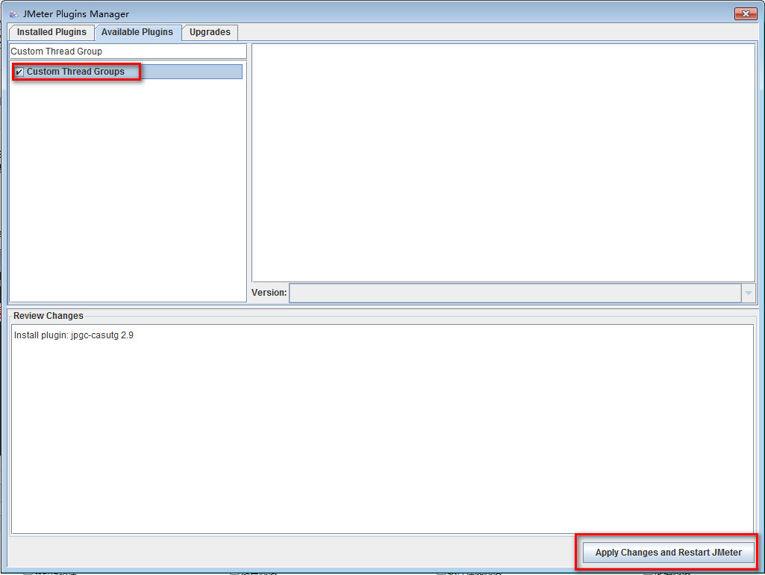Viewport: 765px width, 575px height.
Task: Switch to the Available Plugins tab
Action: 137,32
